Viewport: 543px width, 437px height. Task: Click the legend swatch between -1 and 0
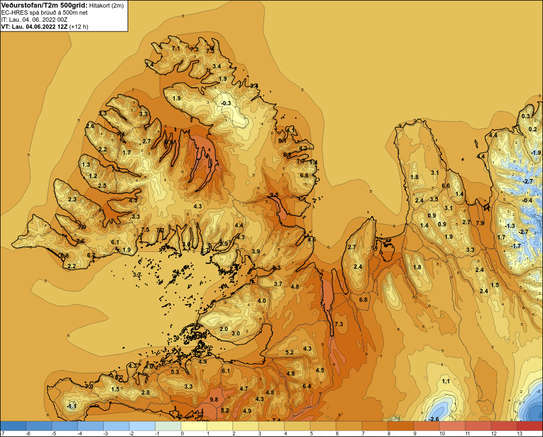pyautogui.click(x=168, y=426)
